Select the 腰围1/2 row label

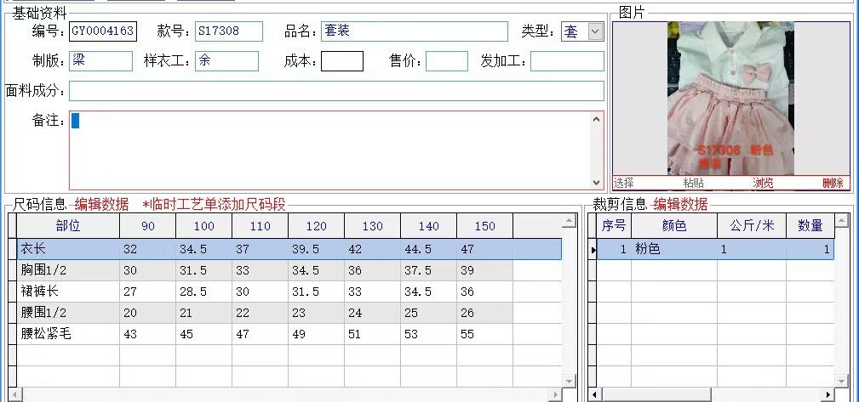(x=68, y=313)
